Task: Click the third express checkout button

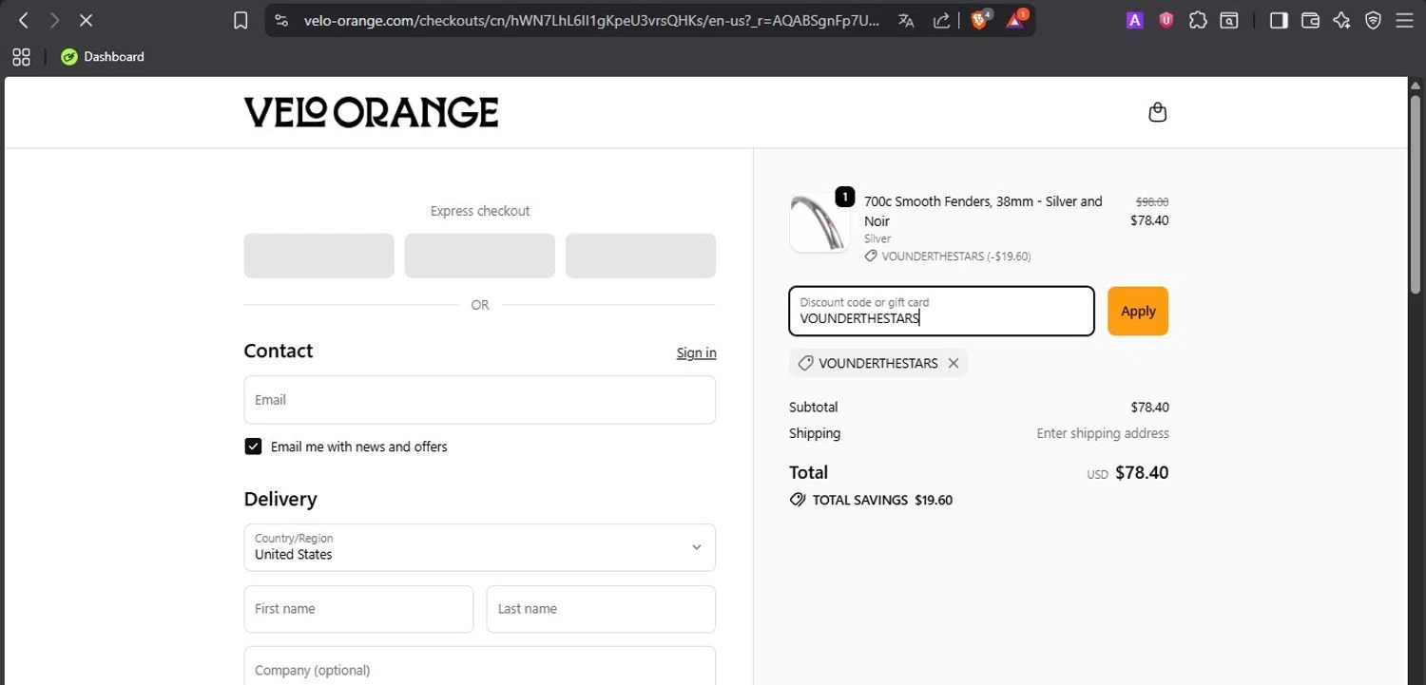Action: (641, 256)
